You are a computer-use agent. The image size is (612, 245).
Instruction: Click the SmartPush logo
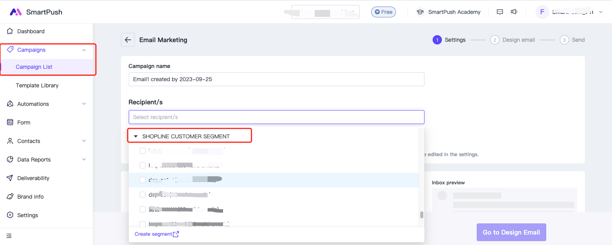click(36, 12)
